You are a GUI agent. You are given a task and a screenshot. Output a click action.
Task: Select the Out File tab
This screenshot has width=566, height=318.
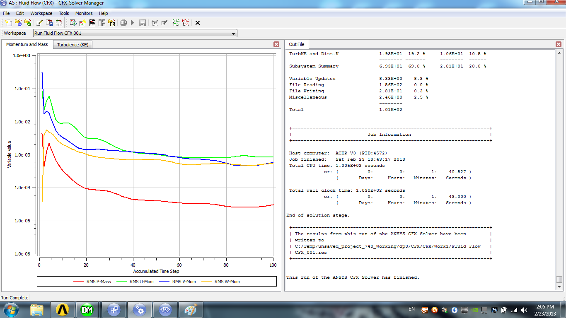click(x=296, y=44)
